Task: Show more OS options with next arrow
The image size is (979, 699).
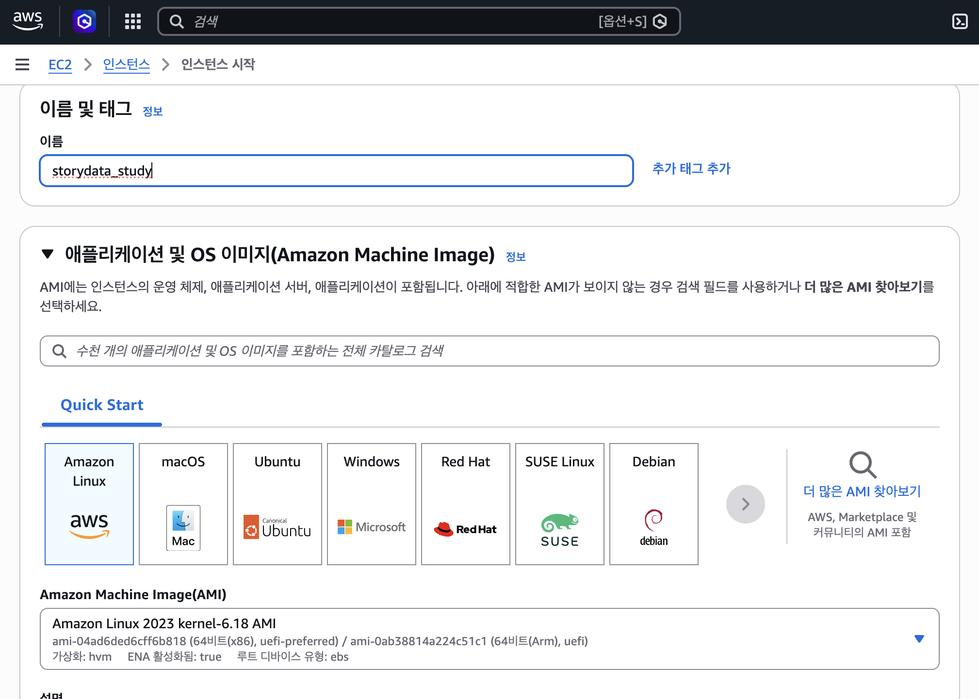Action: click(746, 504)
